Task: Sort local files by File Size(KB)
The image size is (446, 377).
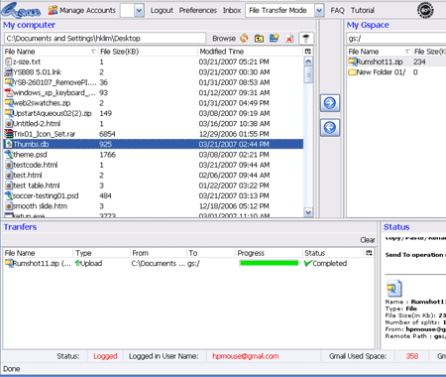Action: (x=148, y=52)
